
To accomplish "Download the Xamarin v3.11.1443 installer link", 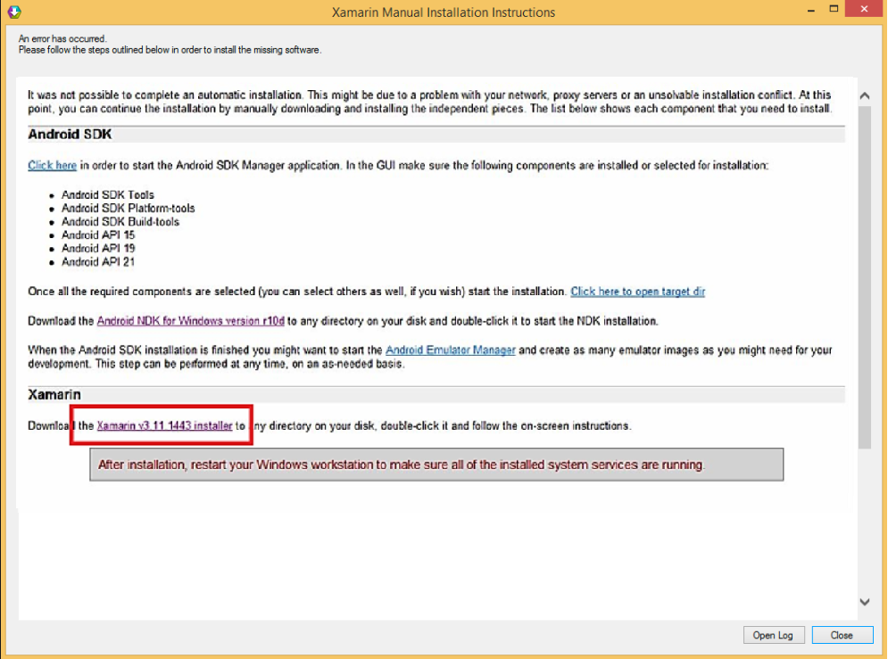I will coord(165,425).
